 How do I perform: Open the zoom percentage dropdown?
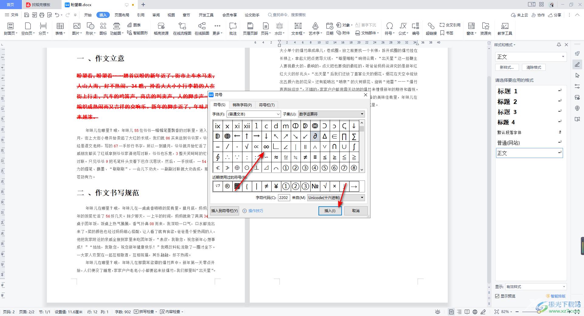[507, 312]
